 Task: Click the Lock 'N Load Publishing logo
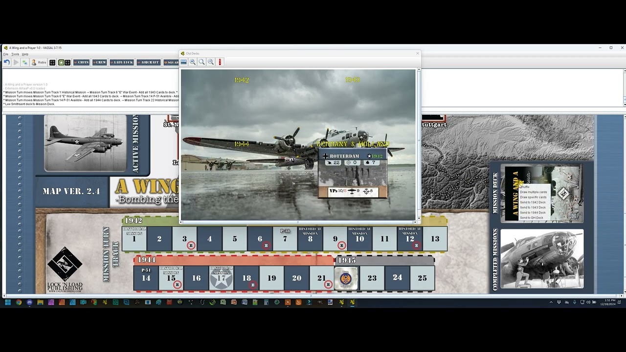coord(65,270)
